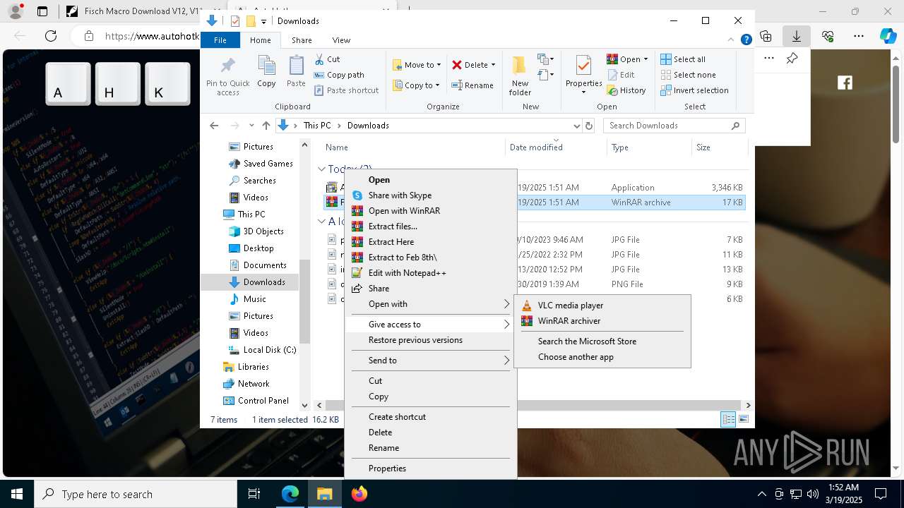Switch to large icons view button in status bar
Screen dimensions: 904x508
744,420
